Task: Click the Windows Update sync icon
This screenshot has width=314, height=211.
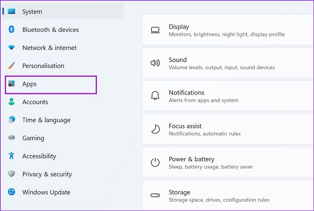Action: tap(11, 192)
